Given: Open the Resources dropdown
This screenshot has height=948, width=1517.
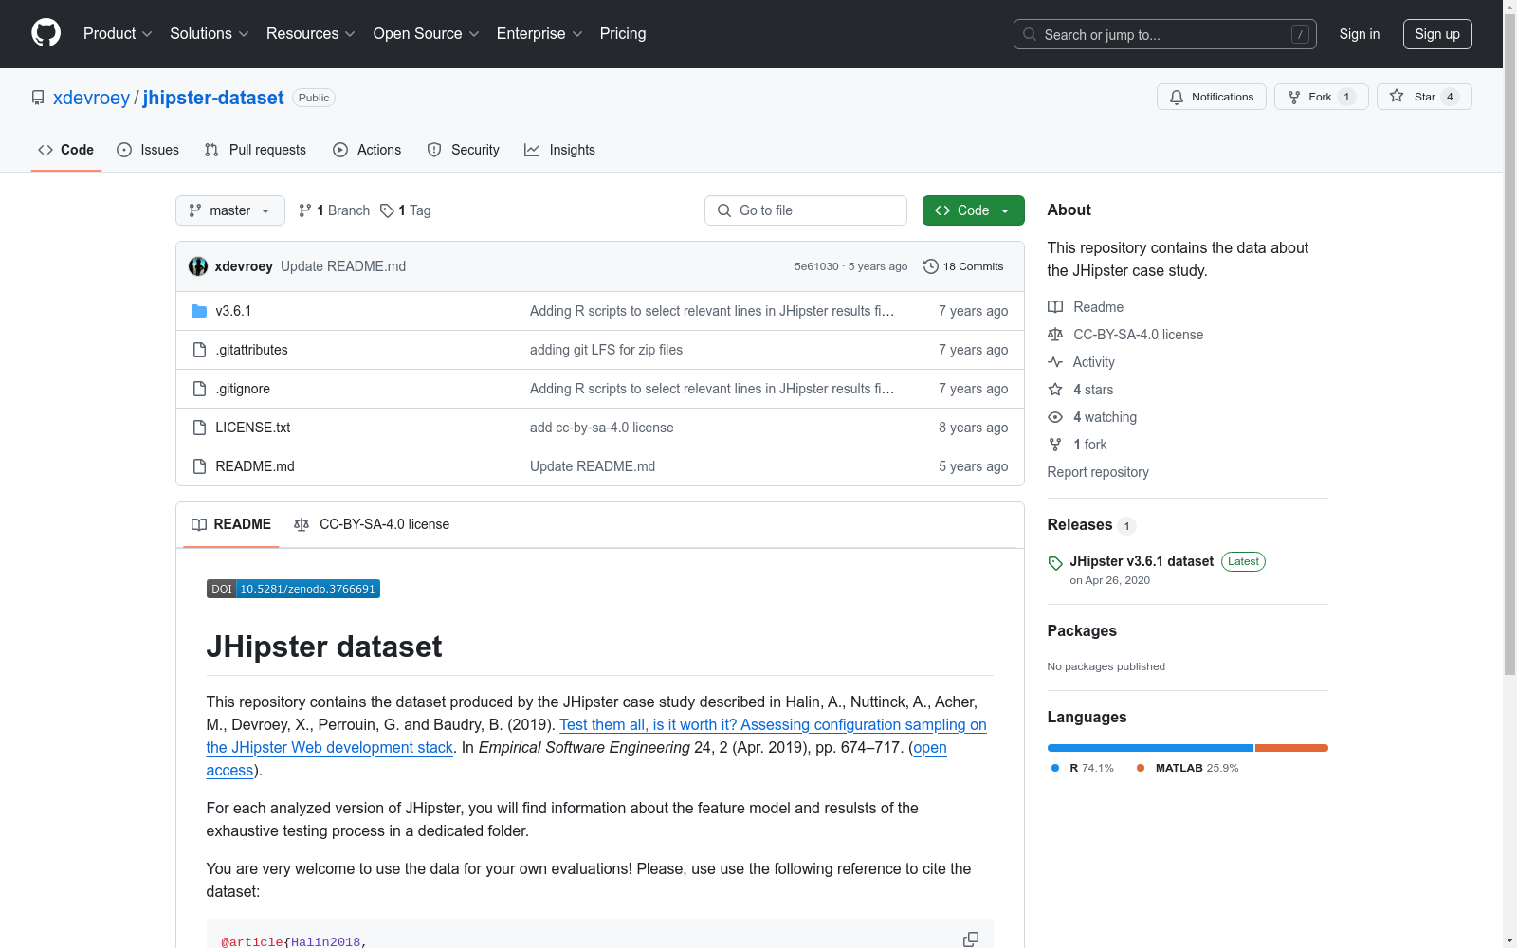Looking at the screenshot, I should pos(311,34).
